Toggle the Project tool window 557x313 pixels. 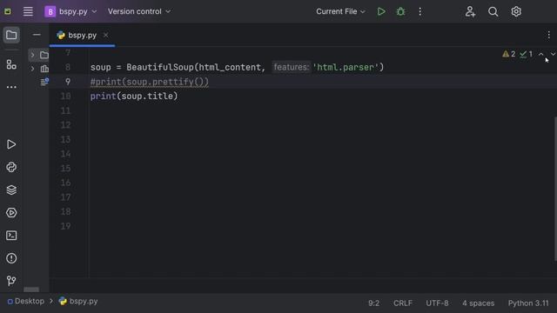11,35
